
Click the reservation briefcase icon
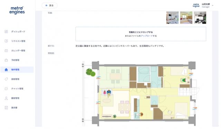pos(6,60)
